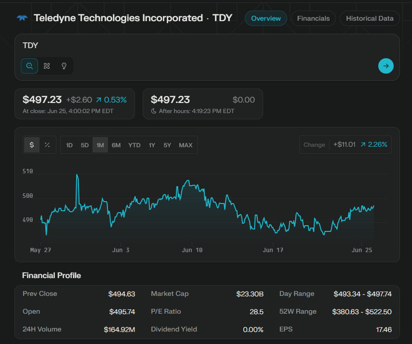
Task: Select the 1D chart range
Action: pyautogui.click(x=69, y=145)
